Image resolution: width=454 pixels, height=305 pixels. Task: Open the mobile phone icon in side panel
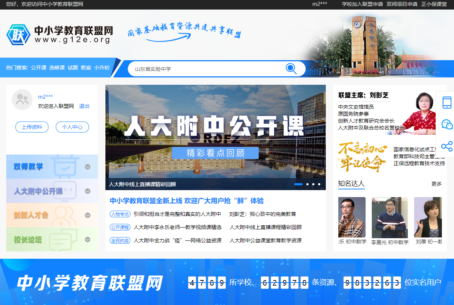[x=447, y=102]
